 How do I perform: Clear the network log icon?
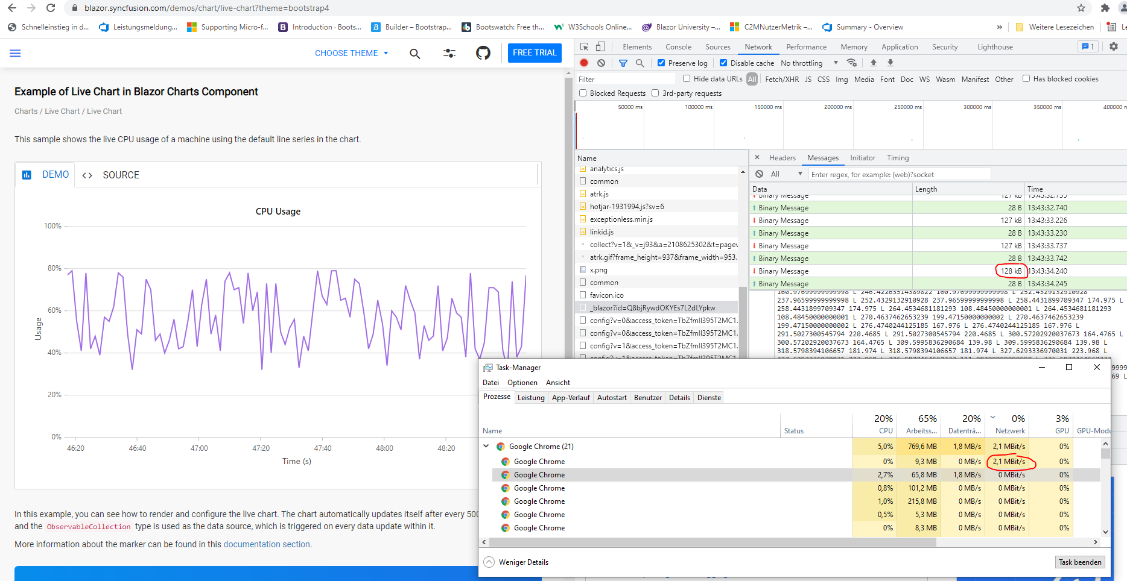[x=601, y=63]
